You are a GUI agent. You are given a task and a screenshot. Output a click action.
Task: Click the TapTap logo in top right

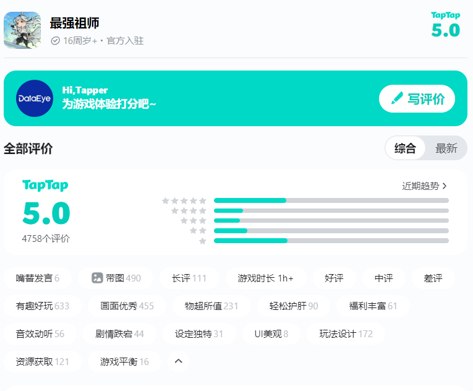pos(445,15)
